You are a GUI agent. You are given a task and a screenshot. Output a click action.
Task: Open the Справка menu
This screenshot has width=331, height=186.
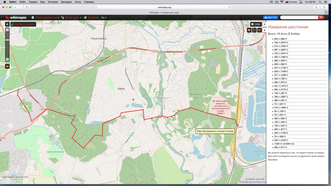89,2
